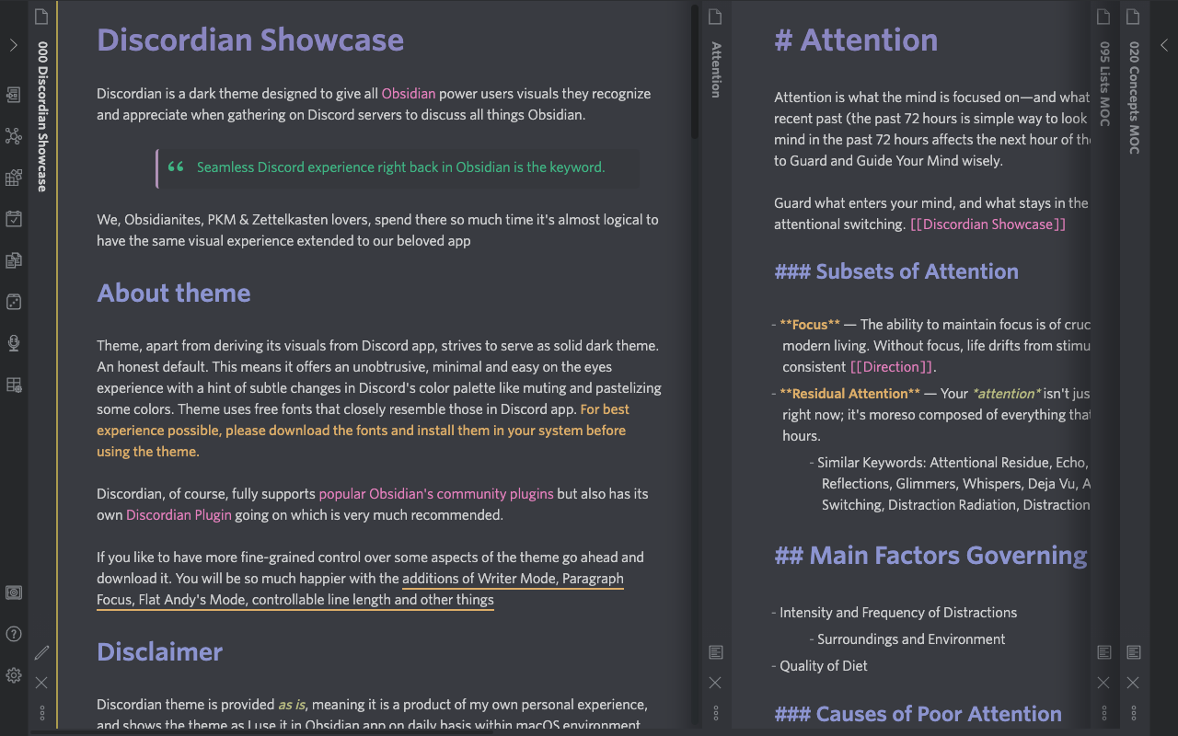Expand the left sidebar chevron
The height and width of the screenshot is (736, 1178).
pos(14,45)
